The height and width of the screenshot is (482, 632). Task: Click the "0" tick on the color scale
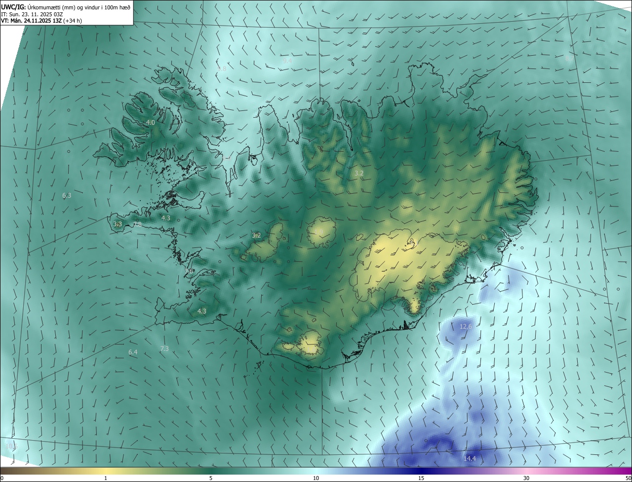(2, 479)
